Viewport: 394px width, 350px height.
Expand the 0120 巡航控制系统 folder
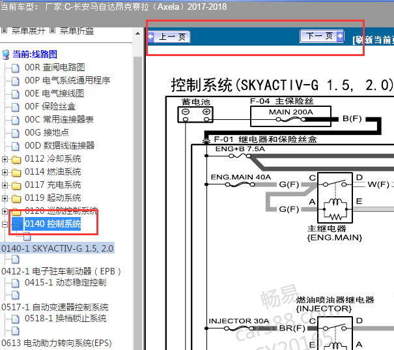click(5, 211)
